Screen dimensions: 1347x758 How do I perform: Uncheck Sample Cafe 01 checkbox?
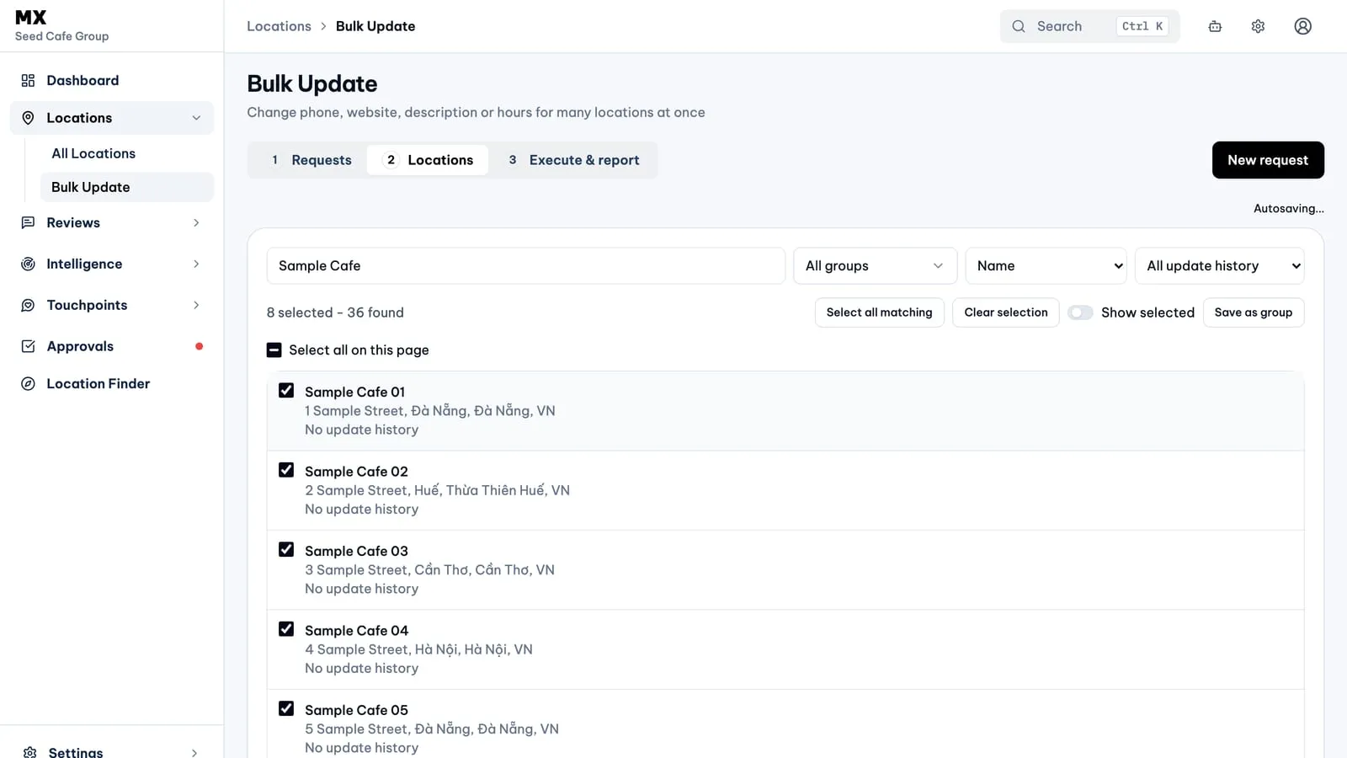286,391
